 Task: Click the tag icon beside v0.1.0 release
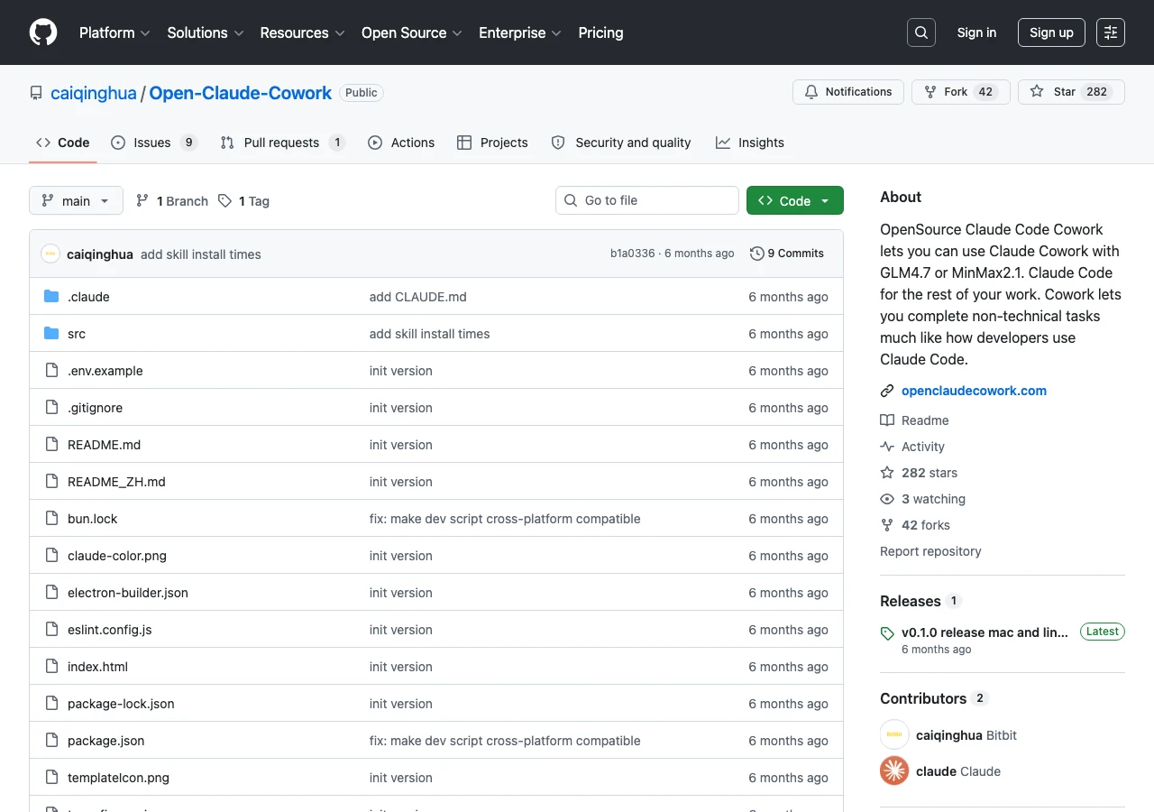(887, 633)
